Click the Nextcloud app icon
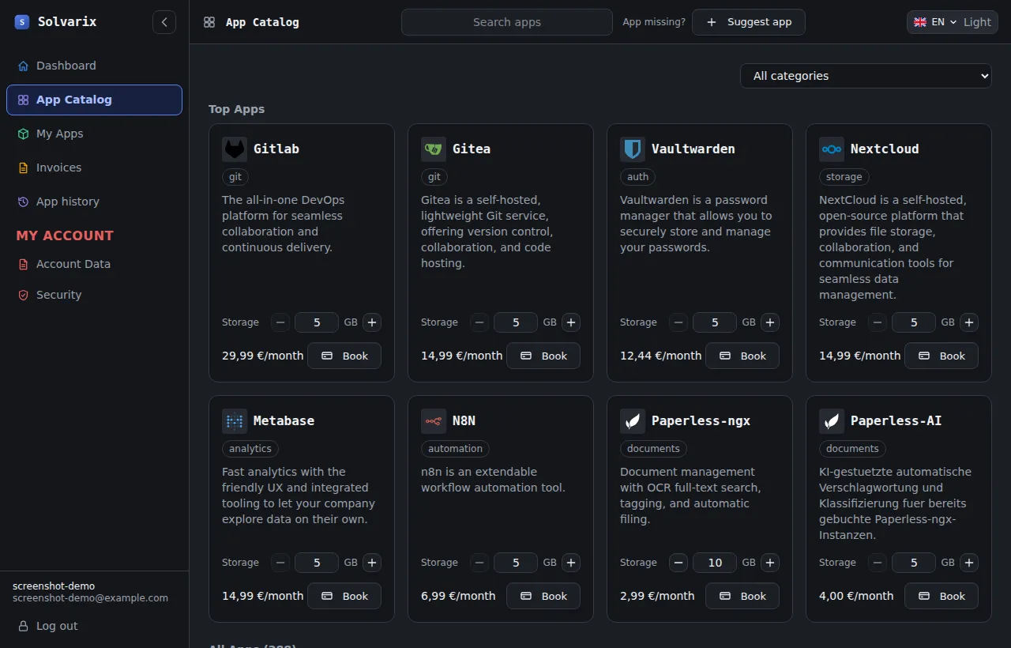This screenshot has width=1011, height=648. [x=832, y=149]
